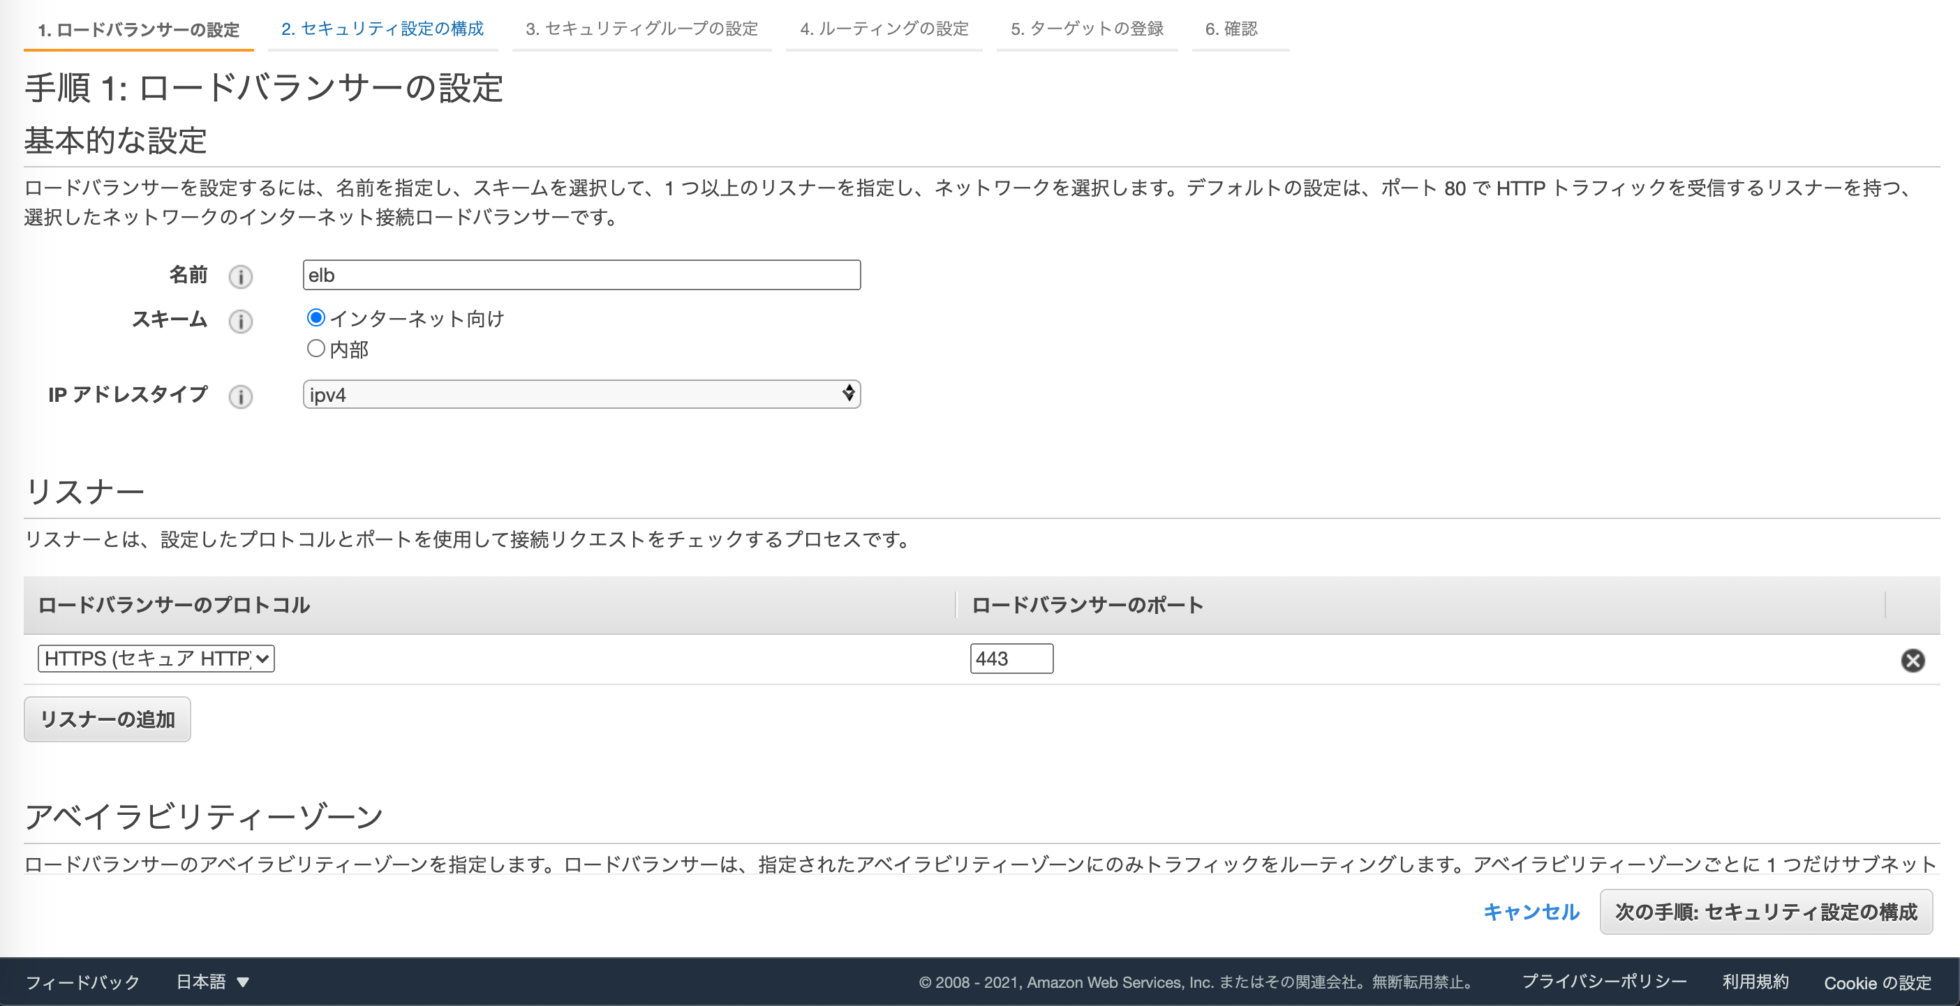Image resolution: width=1960 pixels, height=1006 pixels.
Task: Click リスナーの追加 button
Action: (x=107, y=719)
